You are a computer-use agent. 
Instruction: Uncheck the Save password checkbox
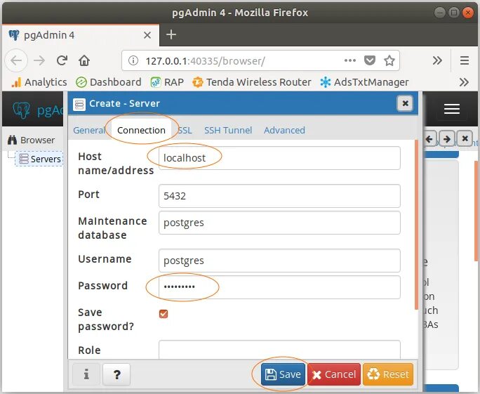[x=164, y=314]
